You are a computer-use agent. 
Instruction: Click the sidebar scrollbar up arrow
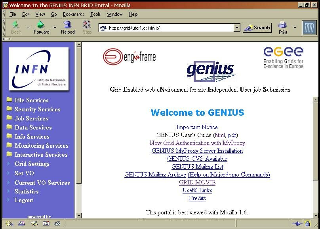coord(79,45)
